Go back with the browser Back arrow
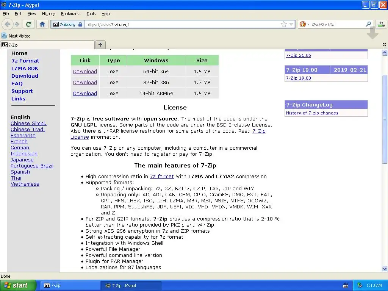 tap(7, 24)
